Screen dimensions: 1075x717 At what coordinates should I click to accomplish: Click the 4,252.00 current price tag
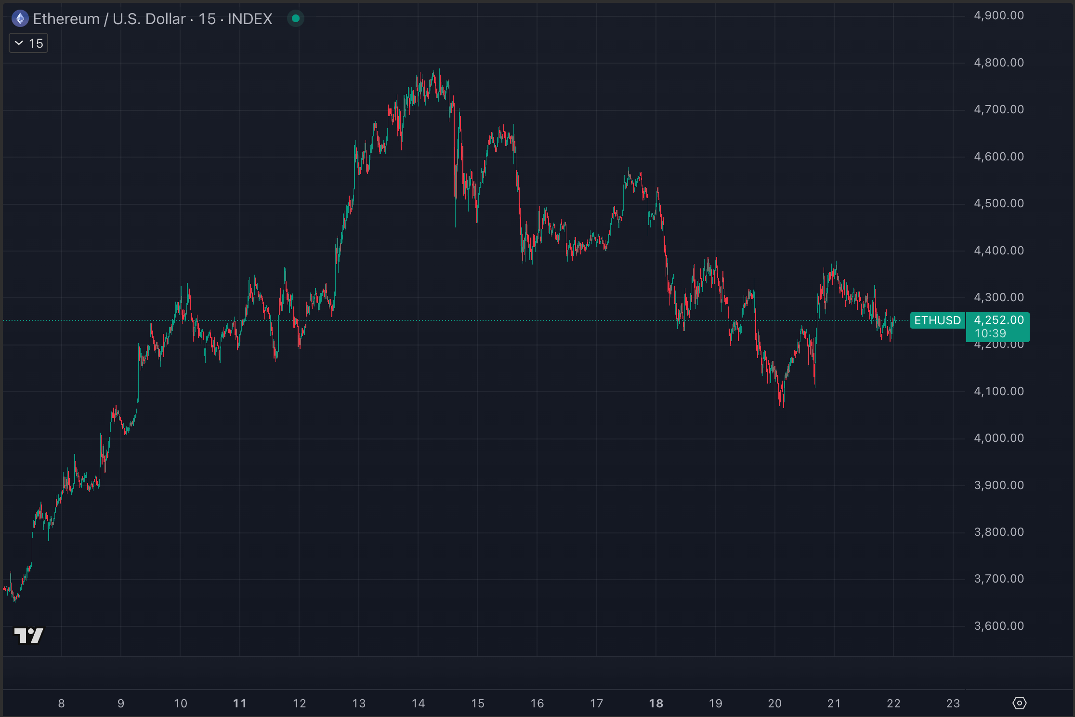coord(998,320)
